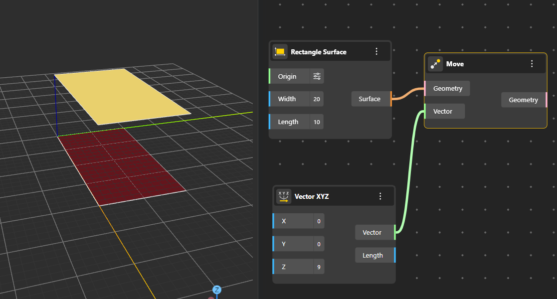Click the Geometry output on Move node

pos(524,100)
